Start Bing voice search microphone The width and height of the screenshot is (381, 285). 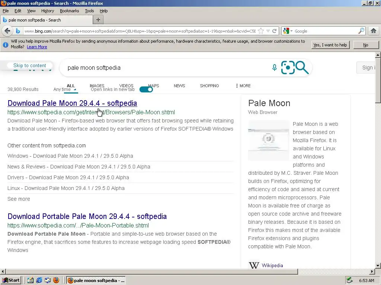pos(274,68)
